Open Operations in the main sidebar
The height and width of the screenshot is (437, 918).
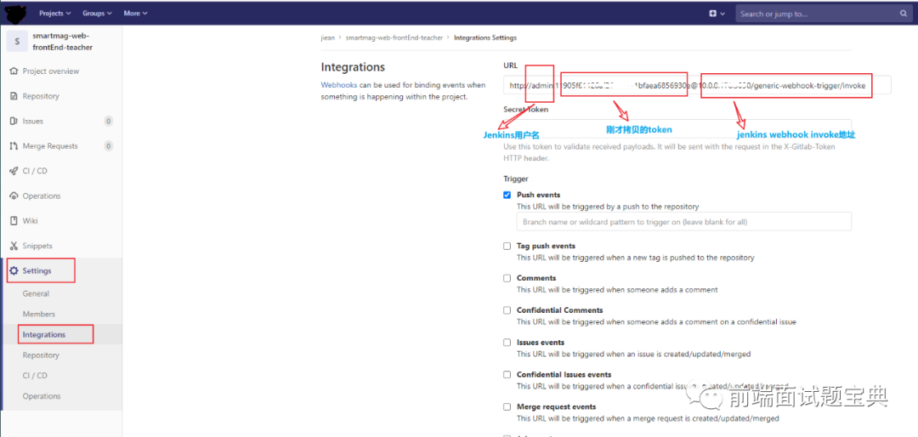coord(42,196)
